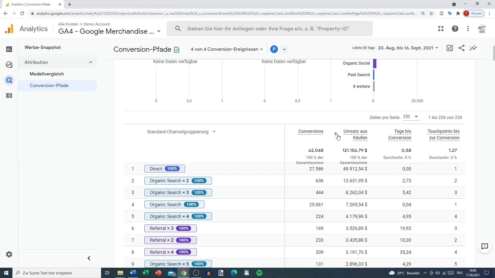
Task: Click the plus button next to segment P
Action: [x=285, y=49]
